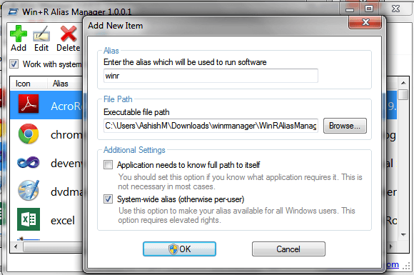Minimize the Win+R Alias Manager window
Image resolution: width=414 pixels, height=275 pixels.
point(350,9)
